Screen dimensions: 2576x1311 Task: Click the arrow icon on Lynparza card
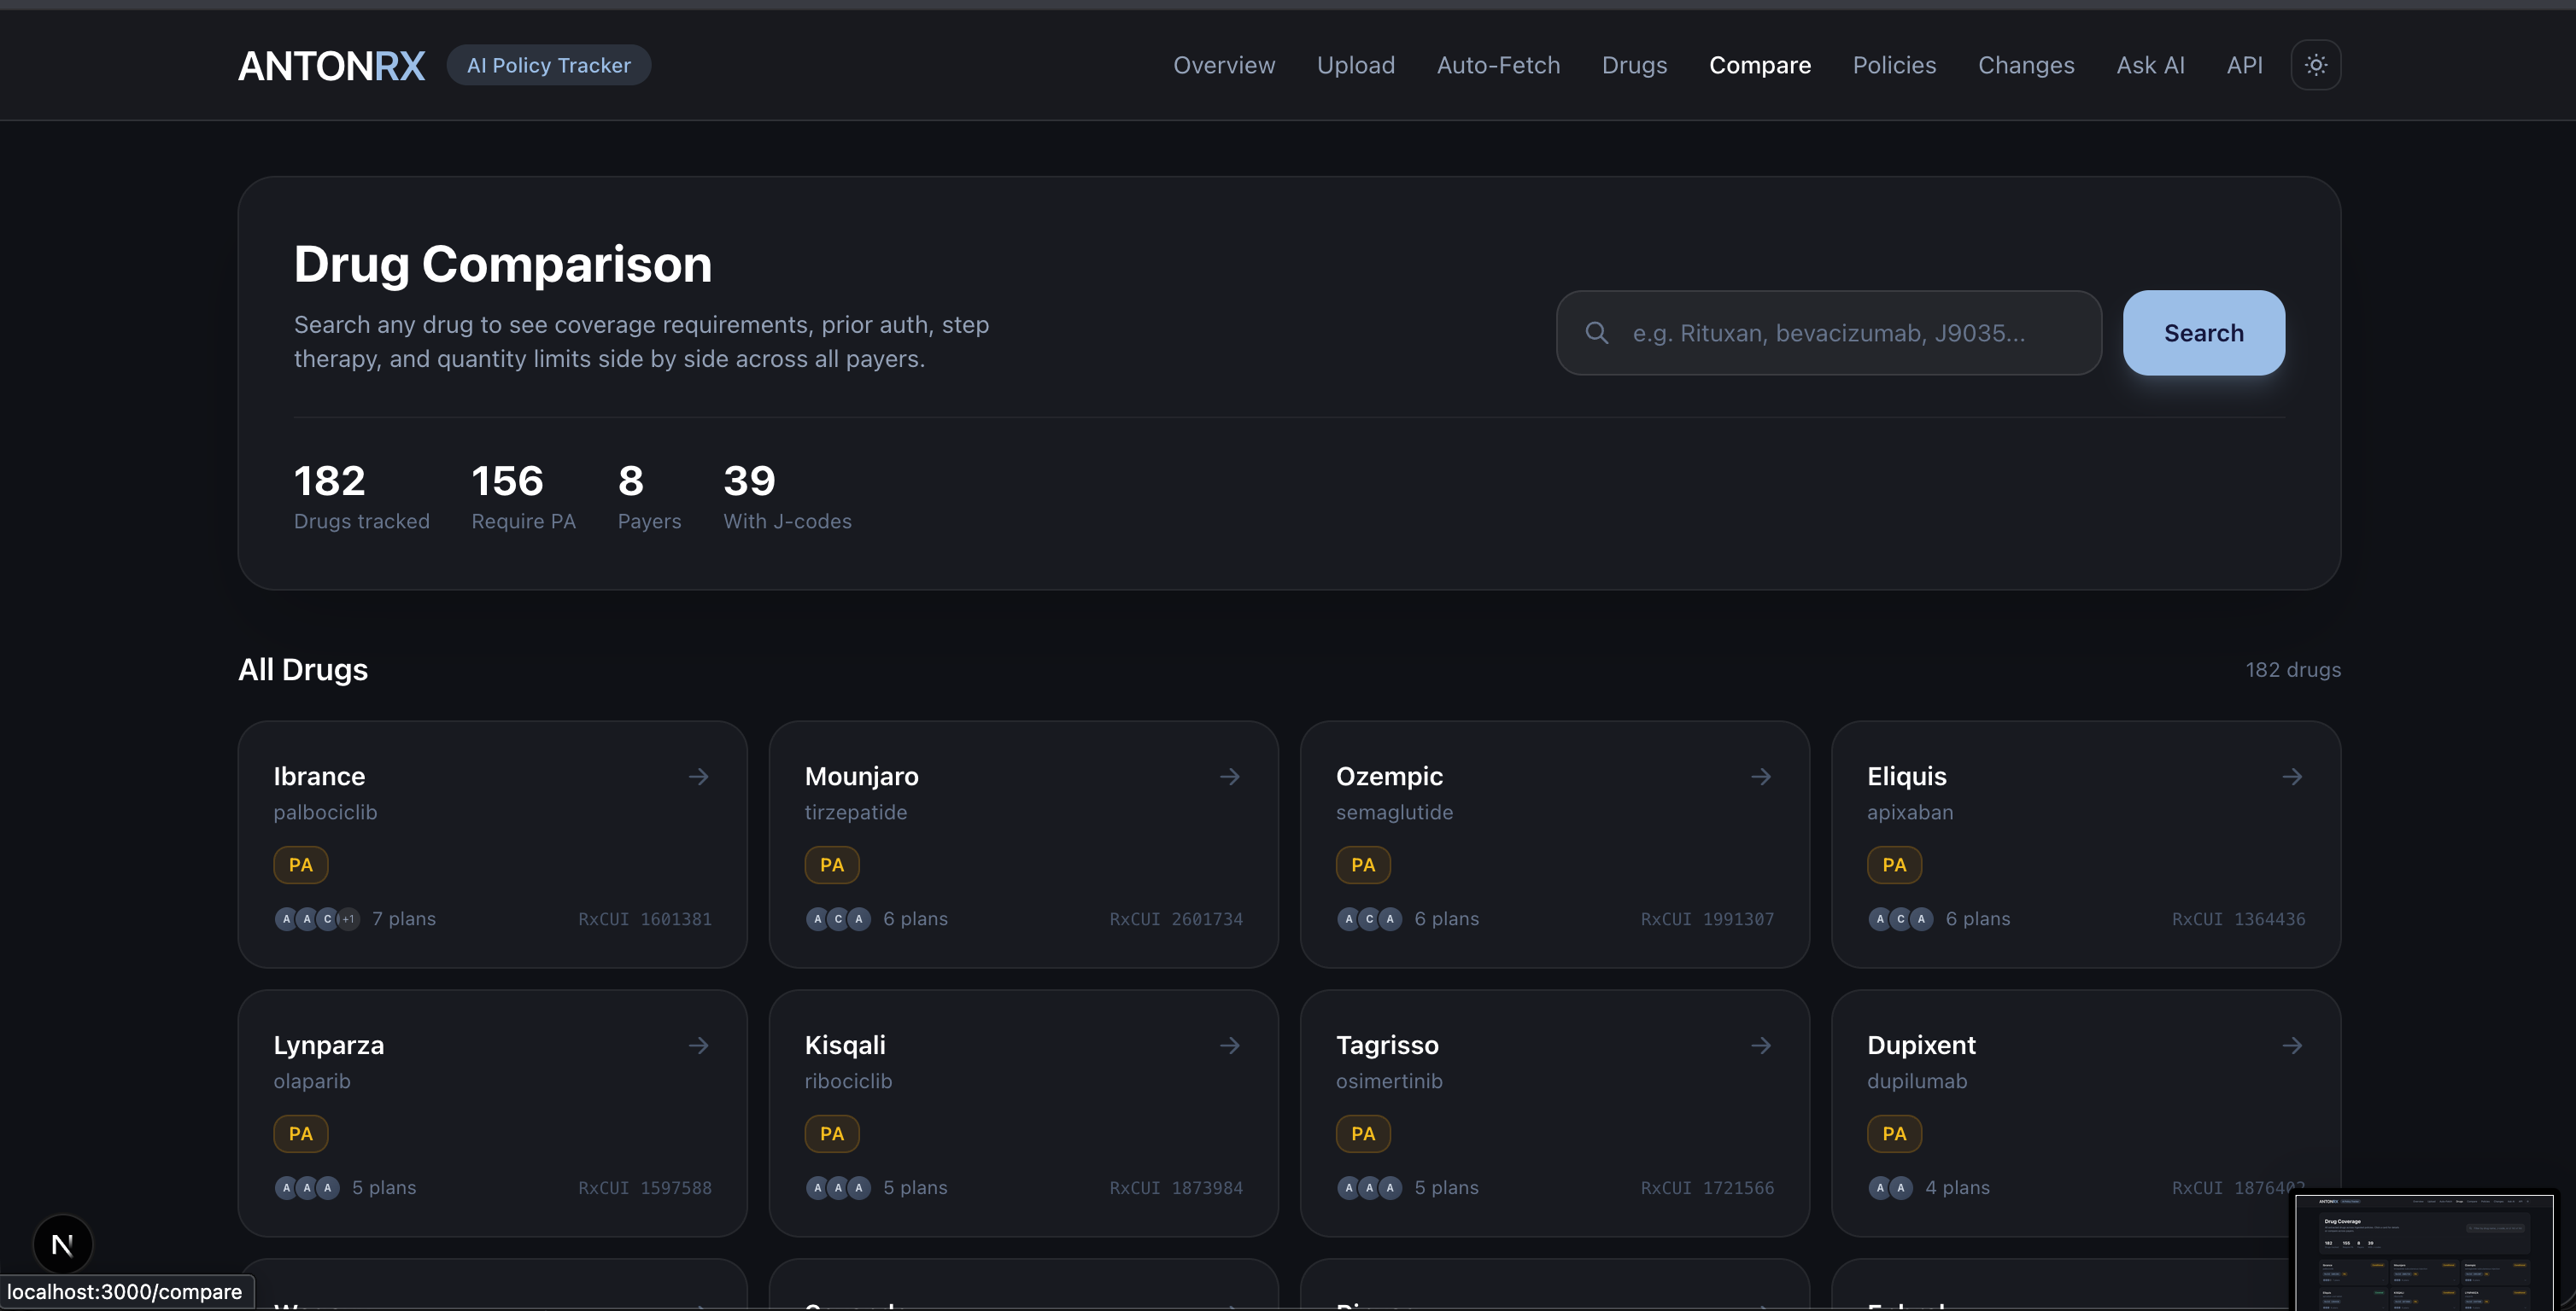click(699, 1046)
